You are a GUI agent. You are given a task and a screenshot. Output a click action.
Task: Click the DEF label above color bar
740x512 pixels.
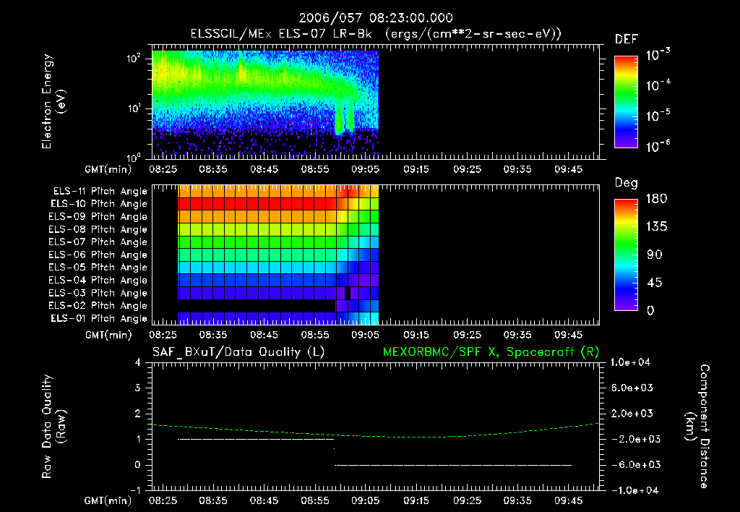tap(627, 39)
